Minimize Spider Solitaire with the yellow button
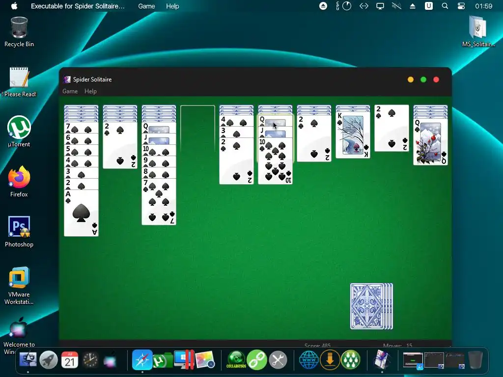Viewport: 503px width, 377px height. (411, 80)
